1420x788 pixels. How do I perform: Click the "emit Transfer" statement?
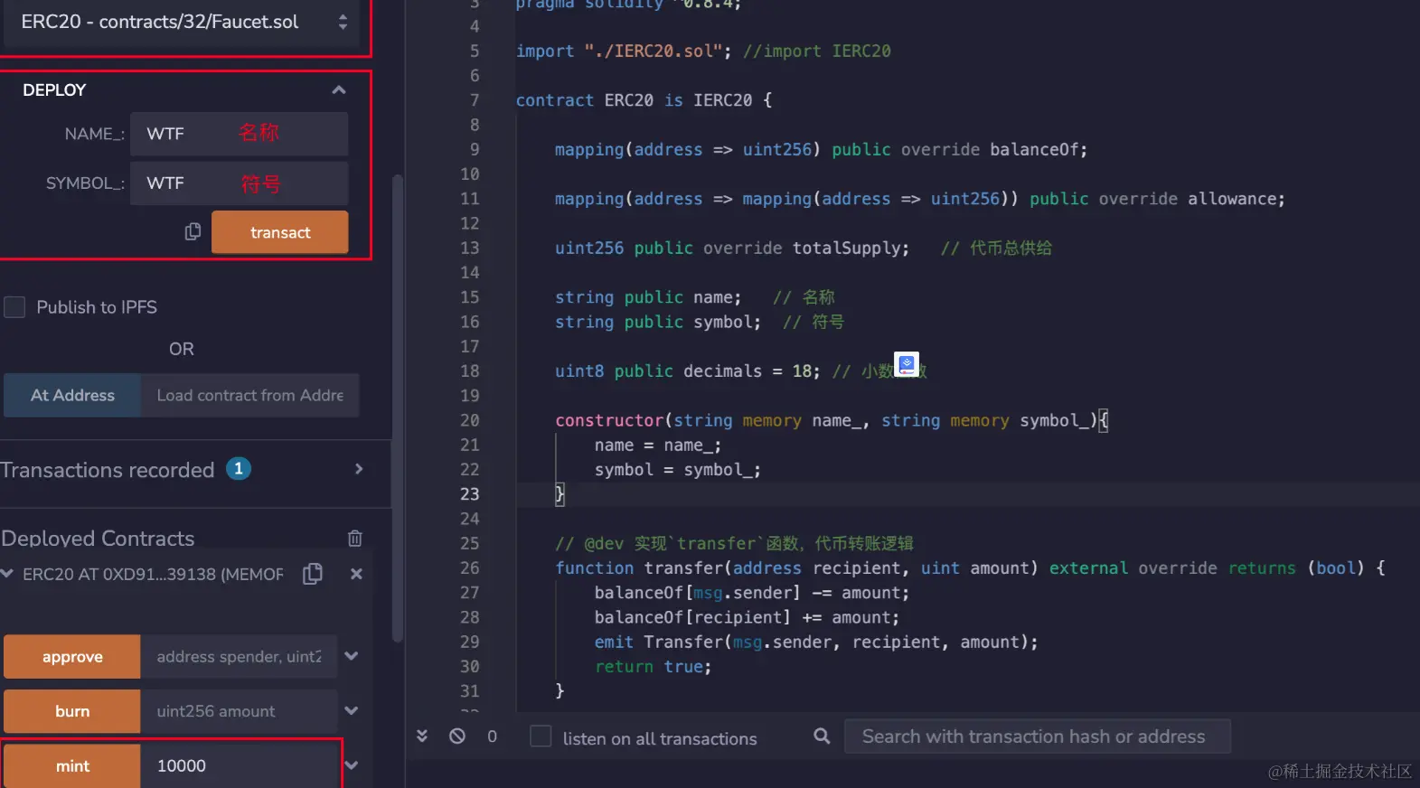pyautogui.click(x=816, y=643)
